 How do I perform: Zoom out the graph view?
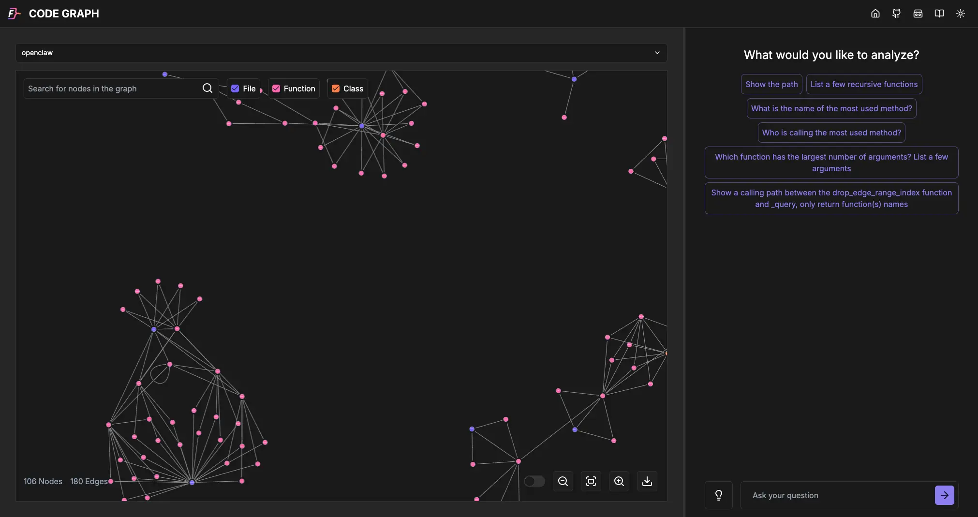(x=563, y=481)
